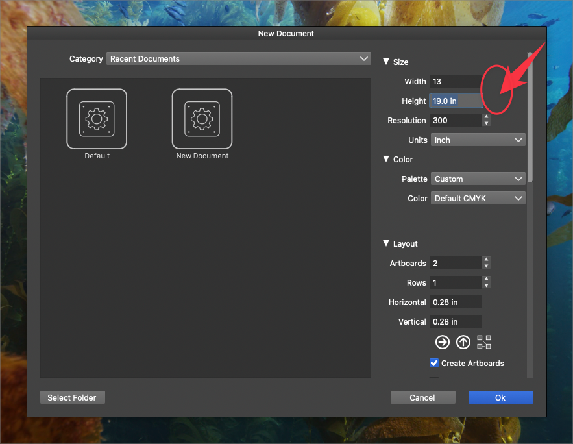Click the Width input field
Screen dimensions: 573x444
pos(456,82)
